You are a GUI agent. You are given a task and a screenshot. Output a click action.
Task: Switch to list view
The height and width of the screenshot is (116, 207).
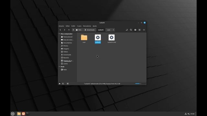[139, 30]
